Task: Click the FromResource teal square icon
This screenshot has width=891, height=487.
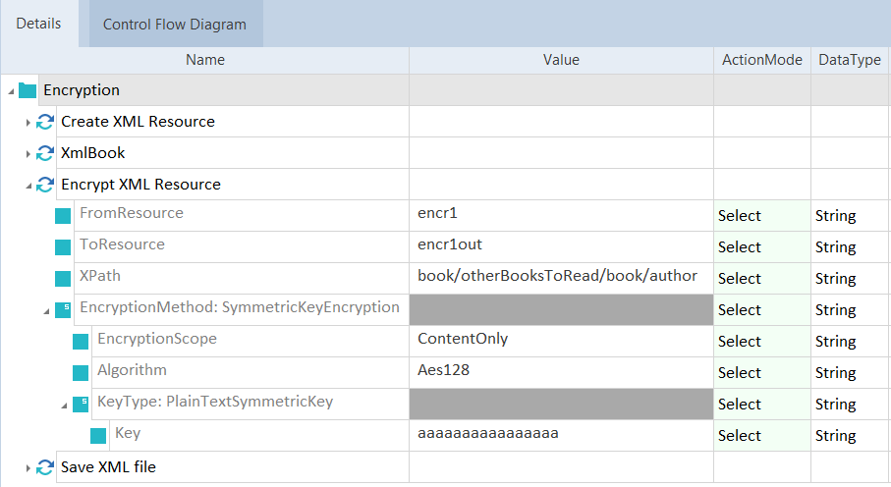Action: click(63, 216)
